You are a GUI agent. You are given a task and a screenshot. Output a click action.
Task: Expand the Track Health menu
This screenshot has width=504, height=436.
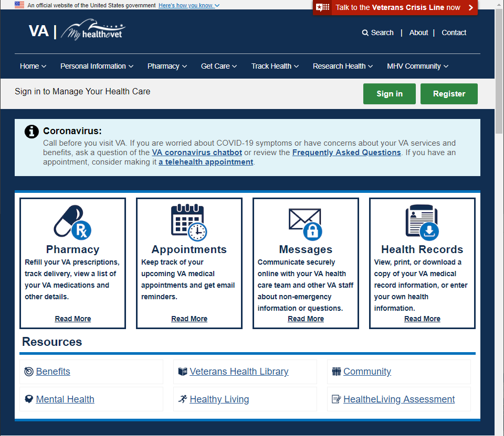275,66
